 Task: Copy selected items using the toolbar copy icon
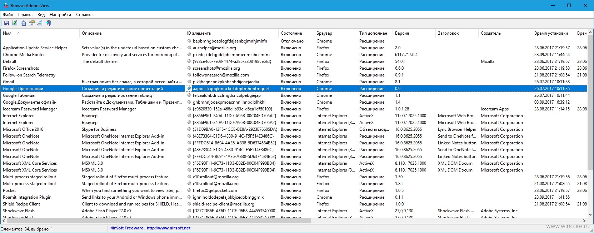[23, 23]
